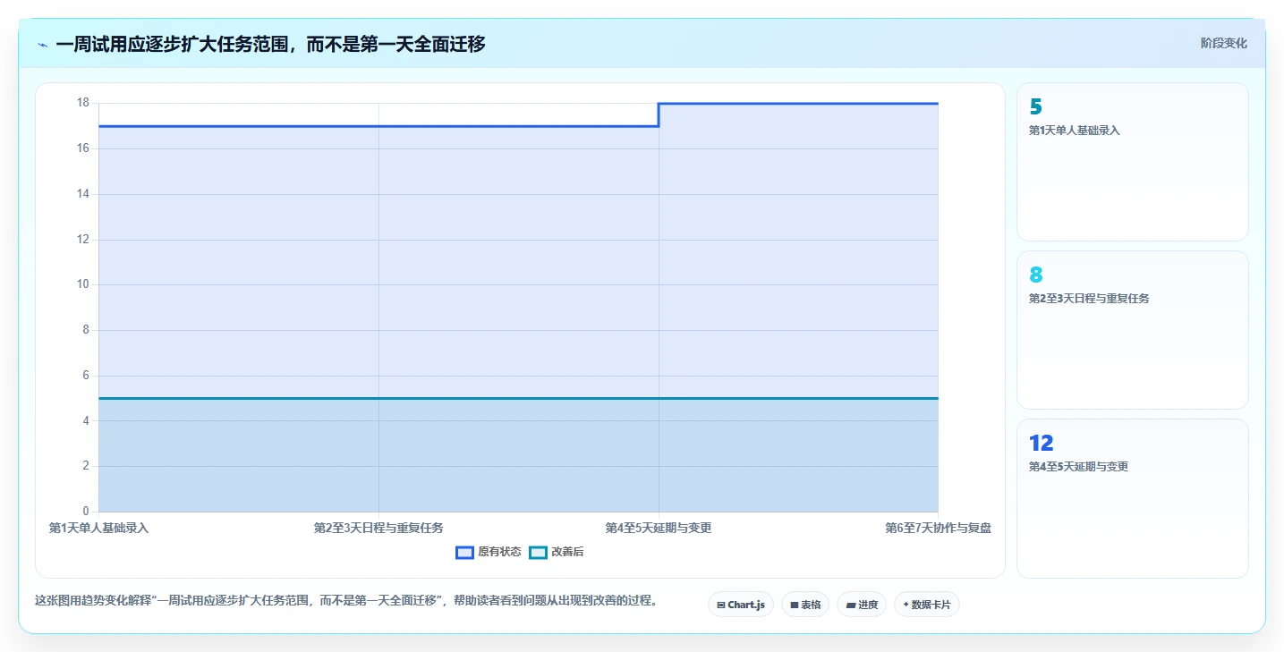Viewport: 1284px width, 652px height.
Task: Click the 表格 chip icon
Action: 794,605
